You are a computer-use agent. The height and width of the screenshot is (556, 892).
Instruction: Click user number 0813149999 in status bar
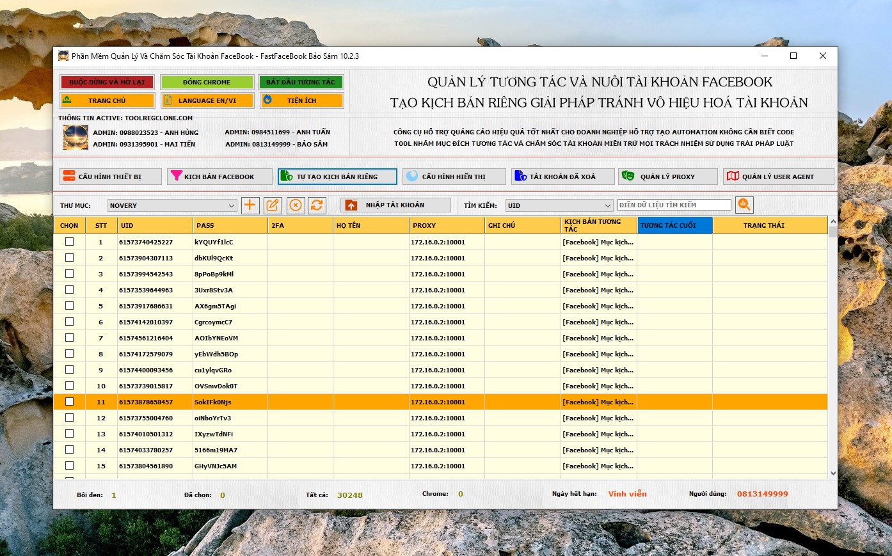coord(762,495)
